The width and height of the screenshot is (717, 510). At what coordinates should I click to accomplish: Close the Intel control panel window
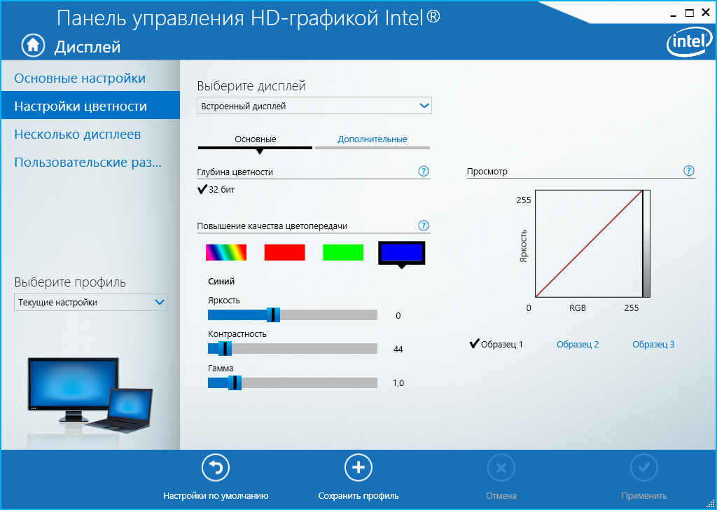(706, 13)
